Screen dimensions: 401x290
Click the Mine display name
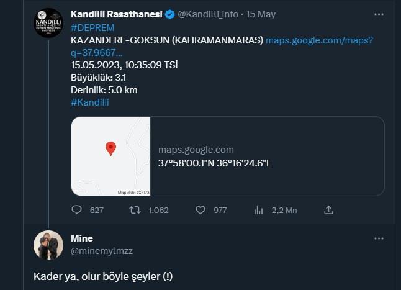(x=82, y=238)
